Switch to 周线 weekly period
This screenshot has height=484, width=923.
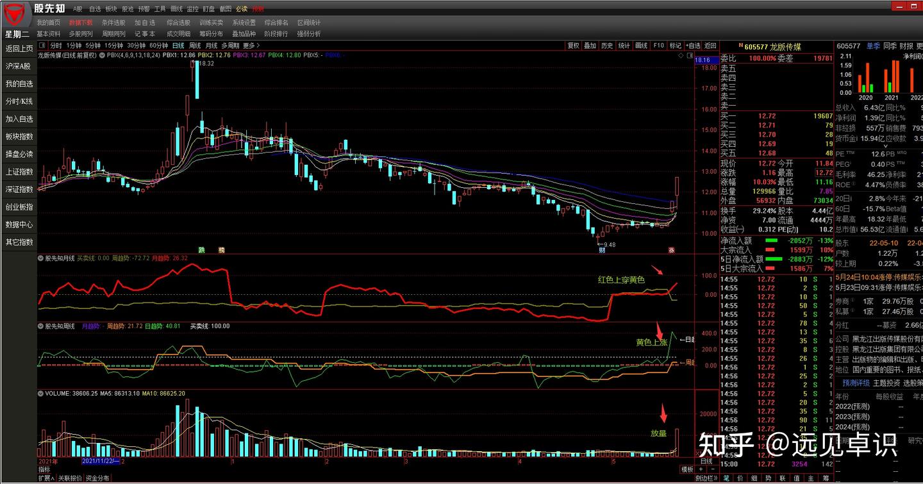195,46
